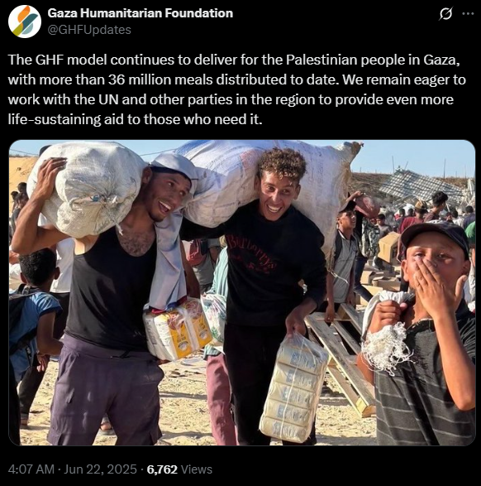Open the Gaza Humanitarian Foundation profile avatar
481x486 pixels.
25,22
